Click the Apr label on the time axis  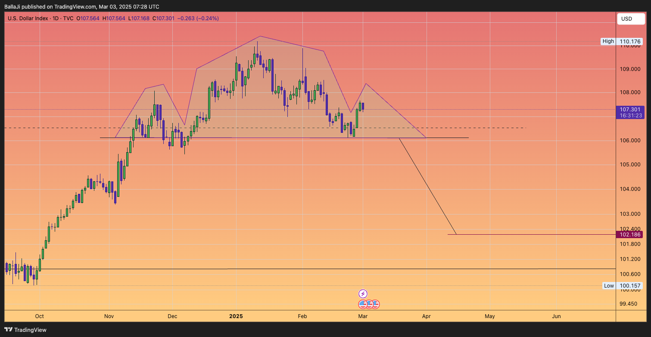pos(426,316)
